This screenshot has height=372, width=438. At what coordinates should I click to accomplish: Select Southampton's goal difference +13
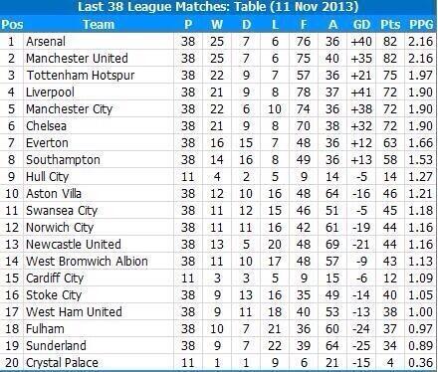361,160
